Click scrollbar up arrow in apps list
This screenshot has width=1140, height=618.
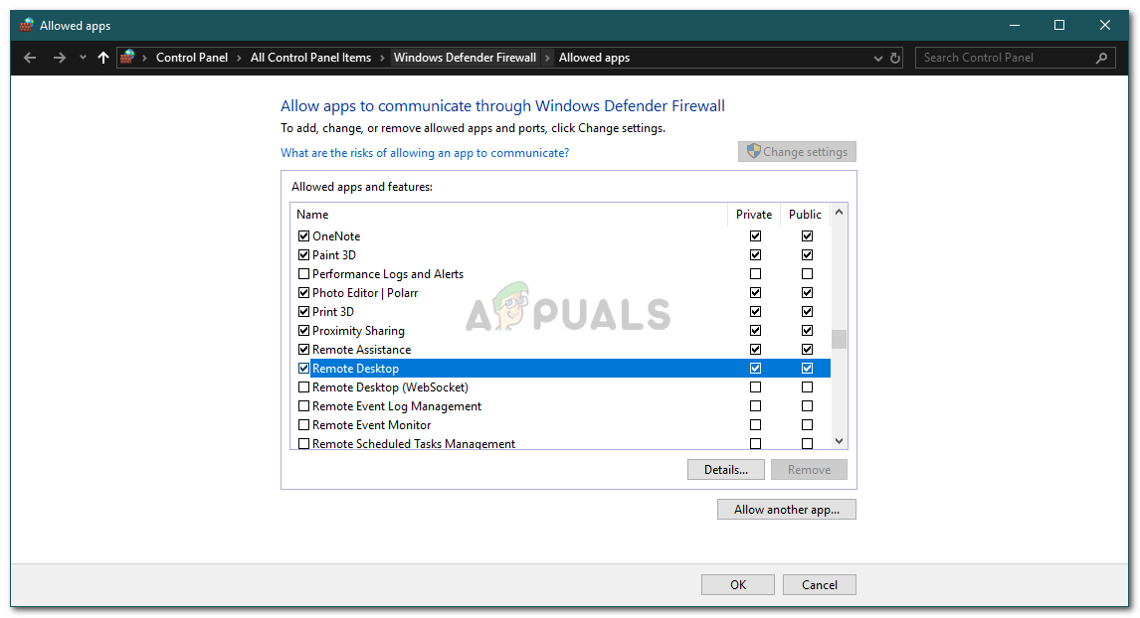pyautogui.click(x=839, y=212)
